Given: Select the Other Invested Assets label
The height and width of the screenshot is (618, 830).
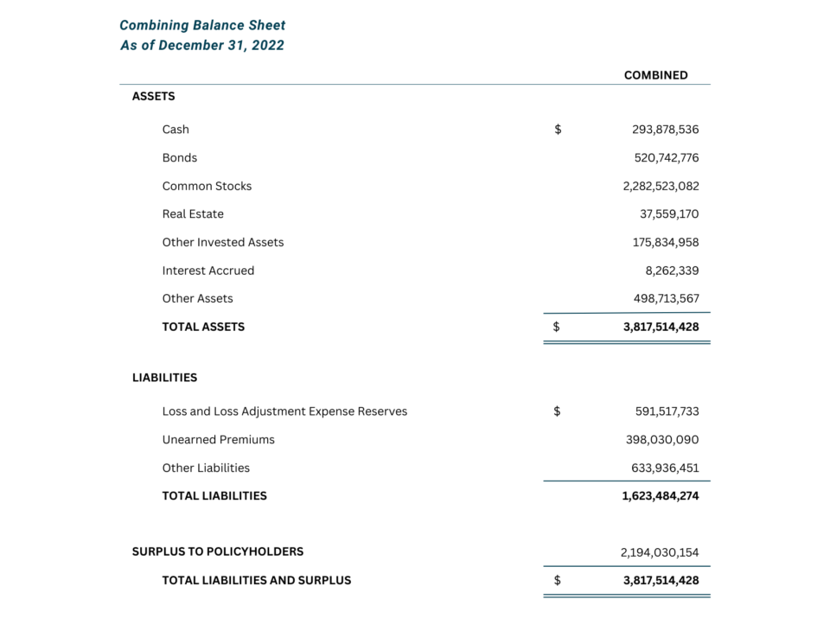Looking at the screenshot, I should pos(223,242).
